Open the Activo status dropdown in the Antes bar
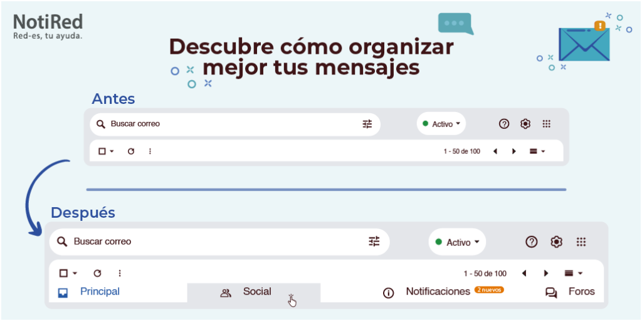 441,124
